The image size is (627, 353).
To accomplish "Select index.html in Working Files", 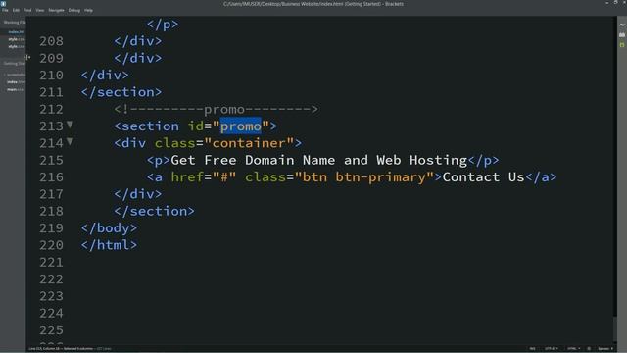I will tap(16, 32).
